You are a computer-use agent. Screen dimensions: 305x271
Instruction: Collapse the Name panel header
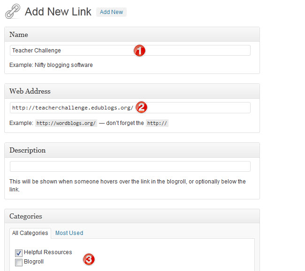coord(132,35)
